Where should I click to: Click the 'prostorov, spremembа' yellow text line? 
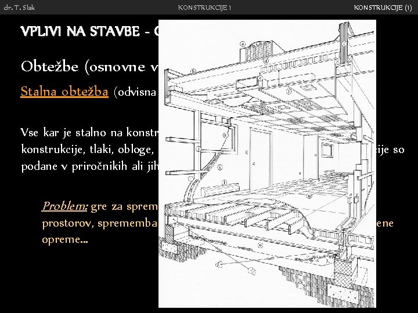[x=100, y=223]
